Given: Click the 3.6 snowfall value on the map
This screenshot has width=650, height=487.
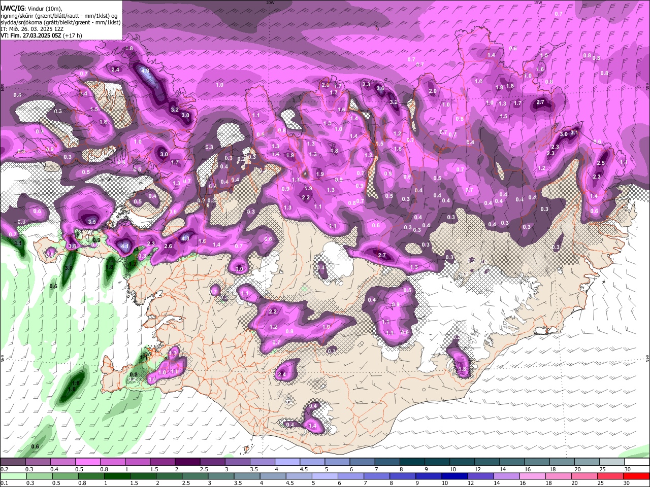Looking at the screenshot, I should tap(380, 88).
